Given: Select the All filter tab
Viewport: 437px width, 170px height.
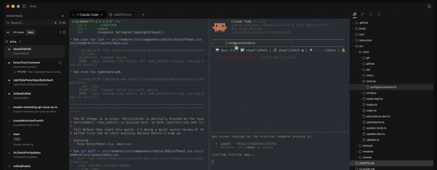Looking at the screenshot, I should tap(8, 32).
